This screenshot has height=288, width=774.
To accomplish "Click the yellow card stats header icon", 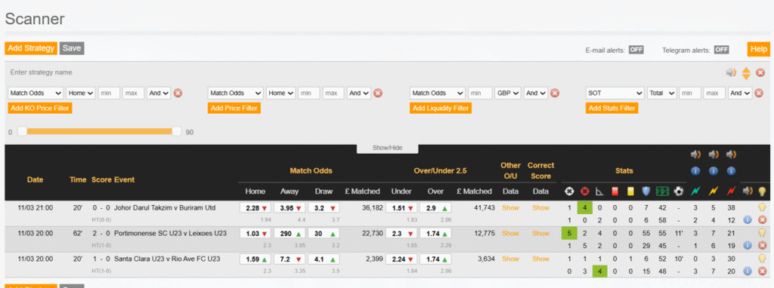I will [630, 191].
